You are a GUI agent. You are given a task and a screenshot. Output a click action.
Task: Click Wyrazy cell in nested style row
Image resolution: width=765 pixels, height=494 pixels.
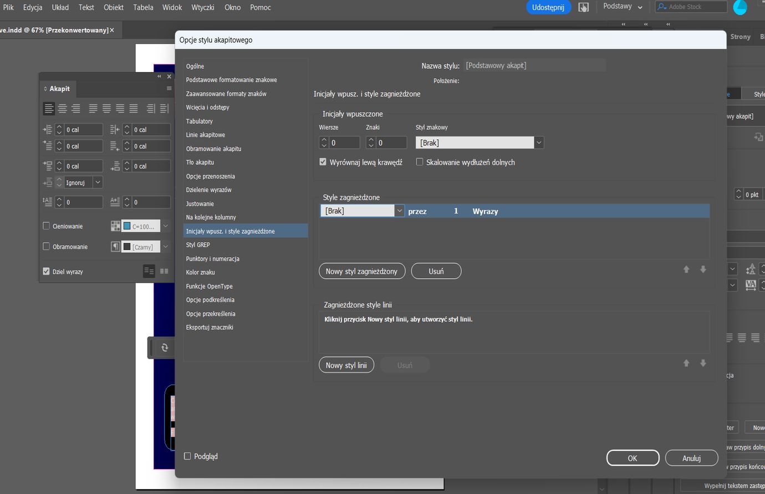click(x=485, y=211)
